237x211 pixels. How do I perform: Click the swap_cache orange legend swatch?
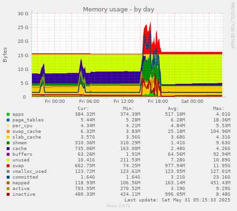(8, 131)
